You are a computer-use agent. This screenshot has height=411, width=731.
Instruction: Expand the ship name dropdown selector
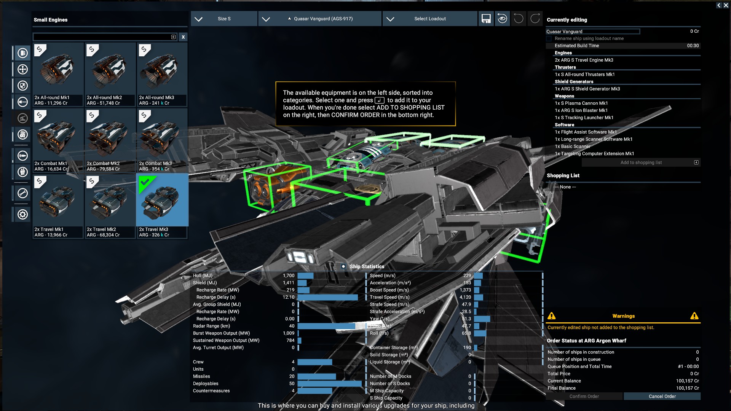[266, 19]
